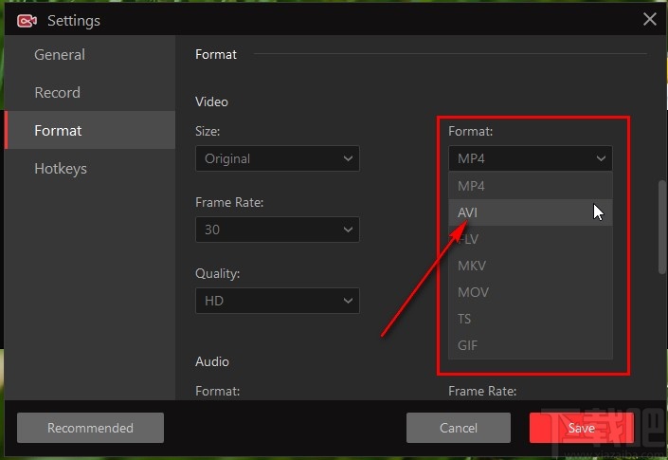
Task: Click the chevron of the Size dropdown
Action: (x=348, y=158)
